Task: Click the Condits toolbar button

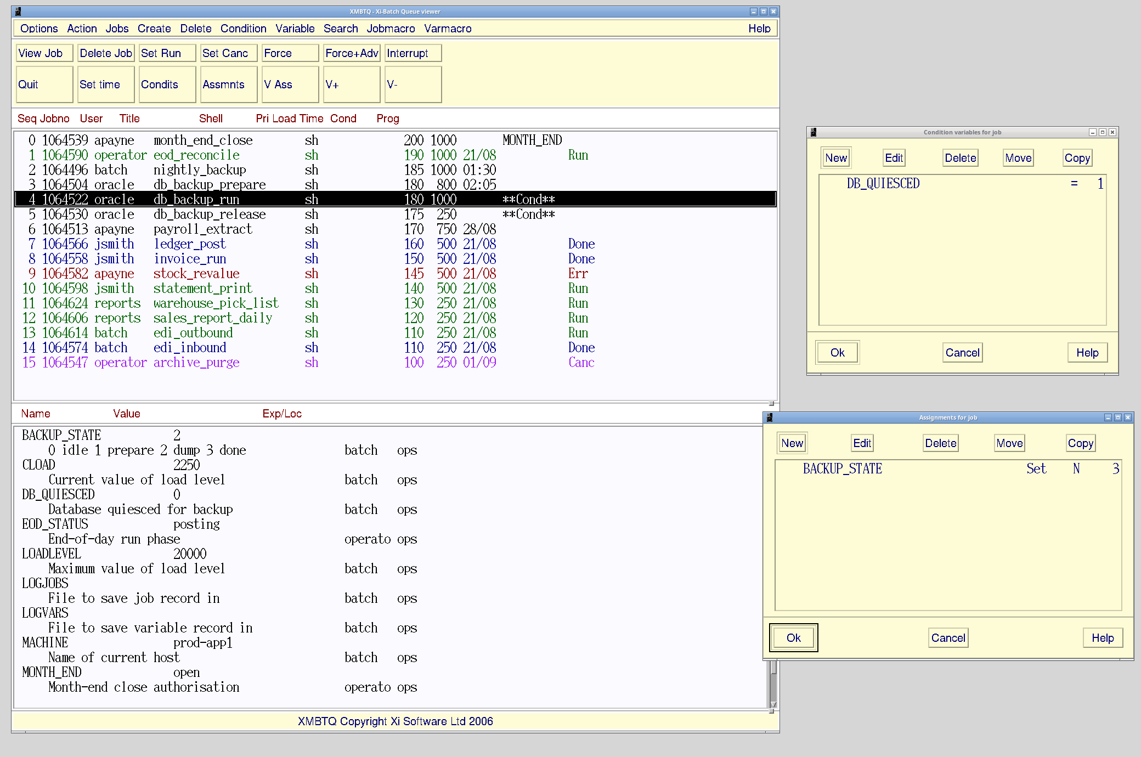Action: point(167,84)
